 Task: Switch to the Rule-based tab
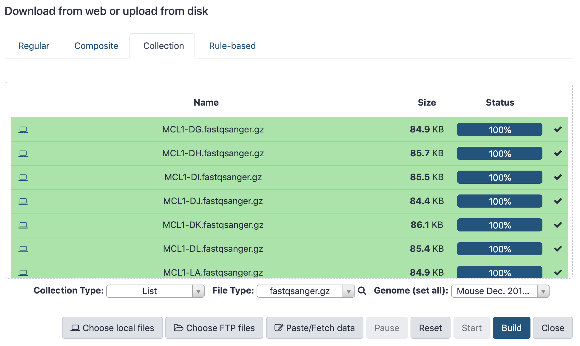click(x=232, y=46)
